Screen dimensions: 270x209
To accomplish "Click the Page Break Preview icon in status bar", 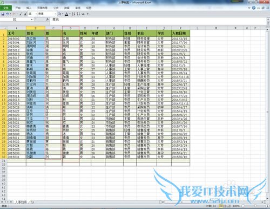I will (229, 206).
